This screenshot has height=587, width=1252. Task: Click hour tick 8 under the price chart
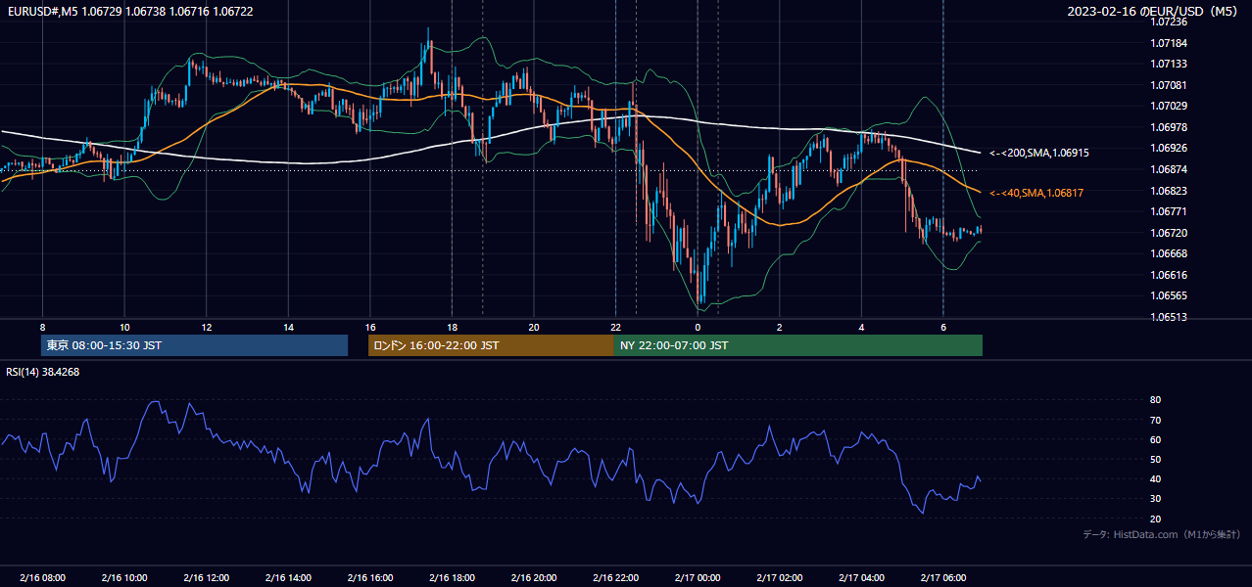point(42,327)
